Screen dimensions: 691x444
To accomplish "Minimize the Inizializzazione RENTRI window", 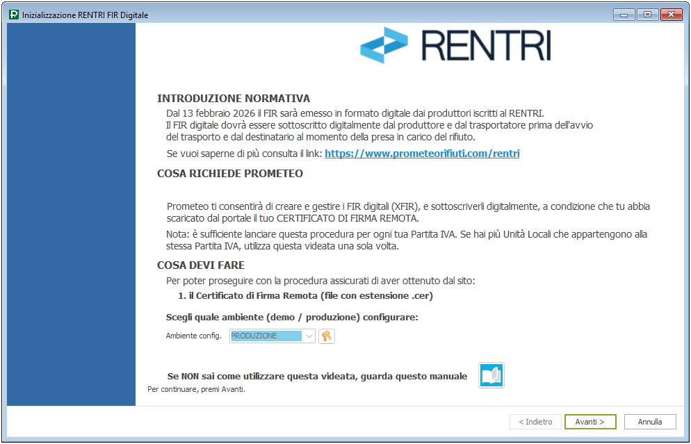I will [x=624, y=15].
